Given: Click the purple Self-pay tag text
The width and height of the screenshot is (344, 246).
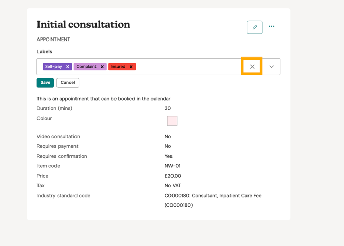Looking at the screenshot, I should point(53,67).
